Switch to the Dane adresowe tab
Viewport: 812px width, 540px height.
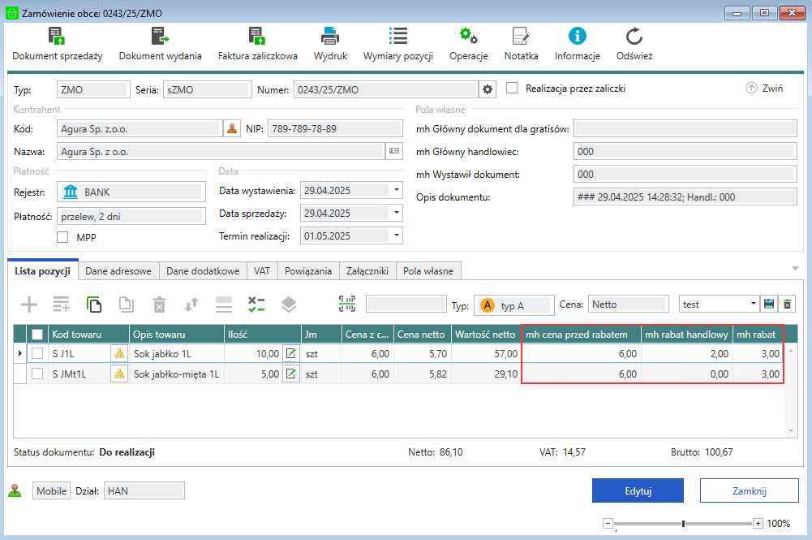117,271
